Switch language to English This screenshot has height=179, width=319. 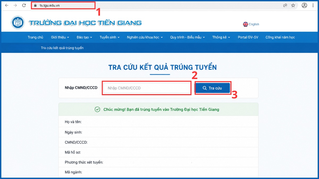[x=254, y=24]
